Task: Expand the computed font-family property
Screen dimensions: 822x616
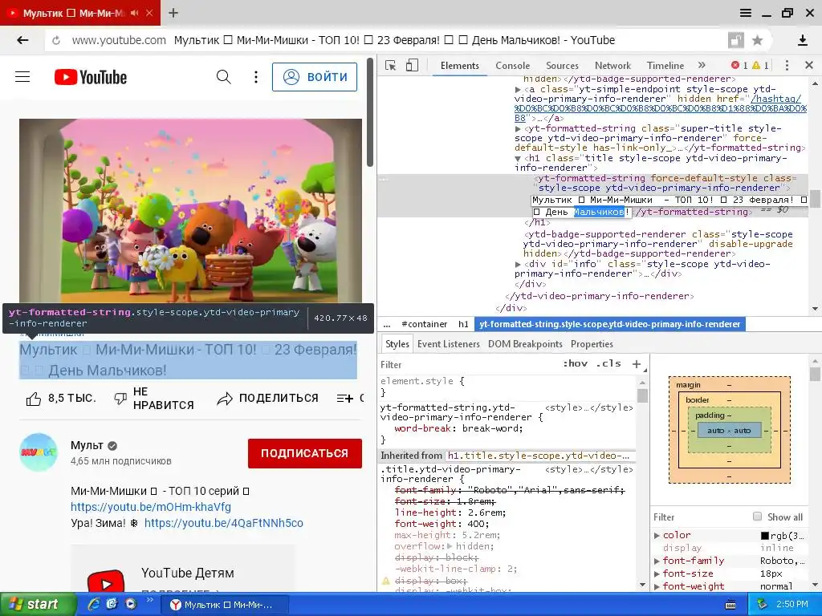Action: pyautogui.click(x=657, y=561)
